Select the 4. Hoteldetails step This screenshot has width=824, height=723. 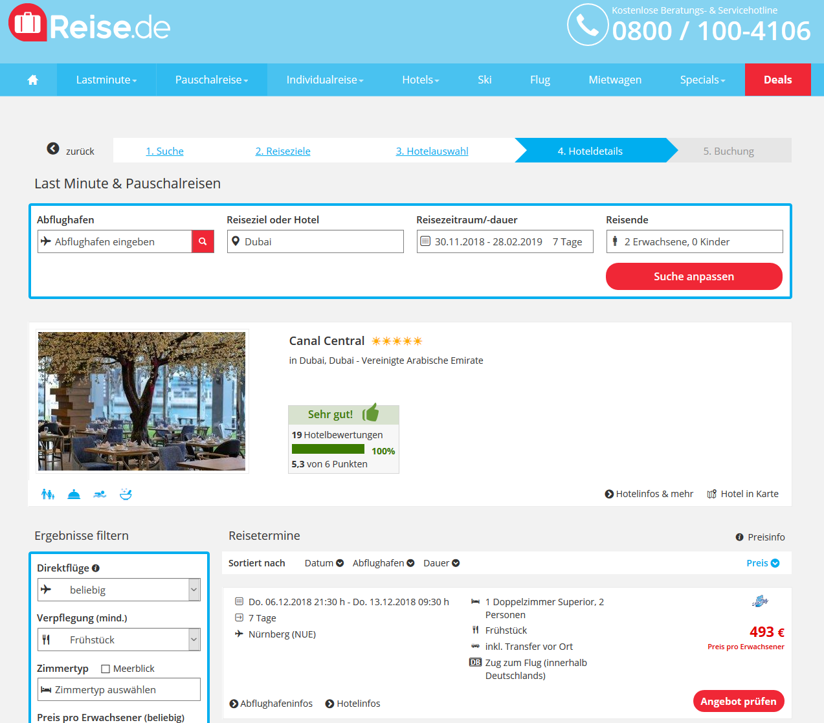(x=590, y=151)
